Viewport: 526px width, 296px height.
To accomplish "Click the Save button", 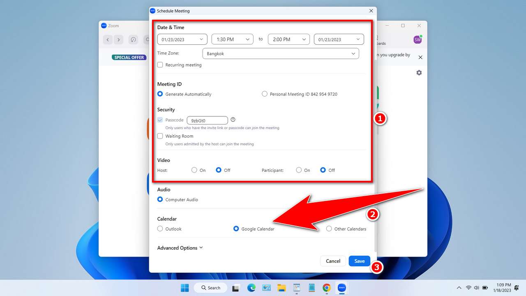I will 360,261.
